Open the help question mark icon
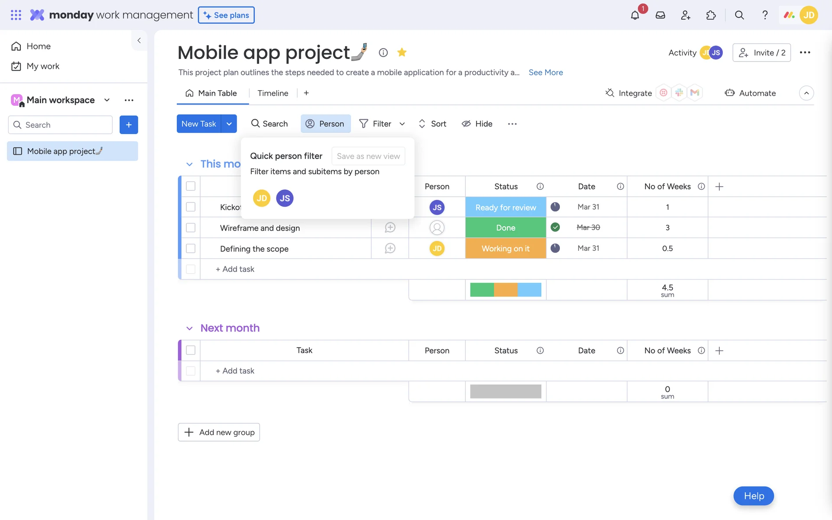Viewport: 832px width, 520px height. tap(765, 15)
